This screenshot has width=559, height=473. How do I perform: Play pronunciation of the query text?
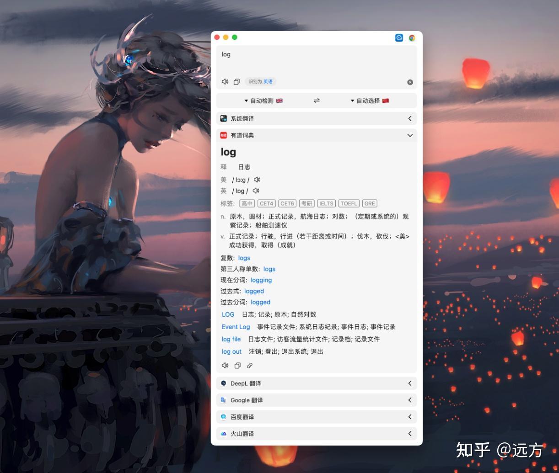224,81
